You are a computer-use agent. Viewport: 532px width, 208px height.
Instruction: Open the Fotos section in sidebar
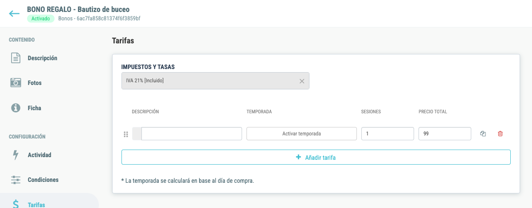[35, 83]
